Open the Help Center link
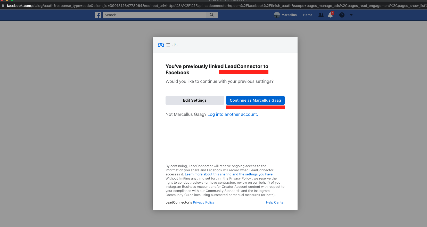This screenshot has height=227, width=427. point(275,202)
